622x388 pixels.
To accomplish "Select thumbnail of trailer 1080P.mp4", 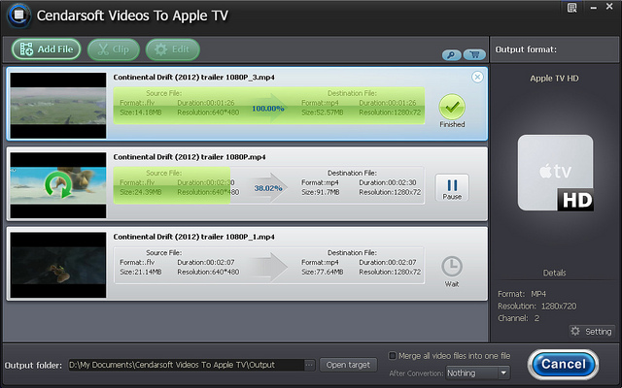I will [58, 185].
